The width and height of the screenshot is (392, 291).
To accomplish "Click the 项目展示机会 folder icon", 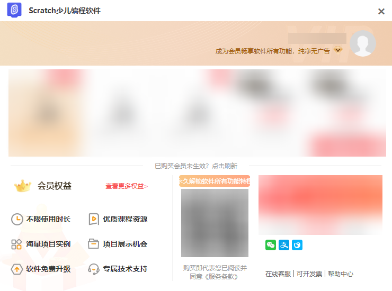I will click(94, 244).
